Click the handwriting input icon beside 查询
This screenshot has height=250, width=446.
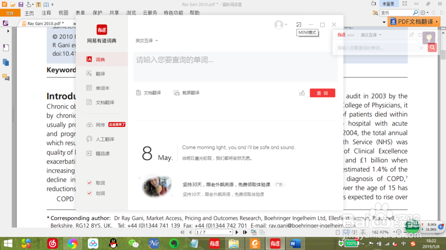(x=302, y=93)
